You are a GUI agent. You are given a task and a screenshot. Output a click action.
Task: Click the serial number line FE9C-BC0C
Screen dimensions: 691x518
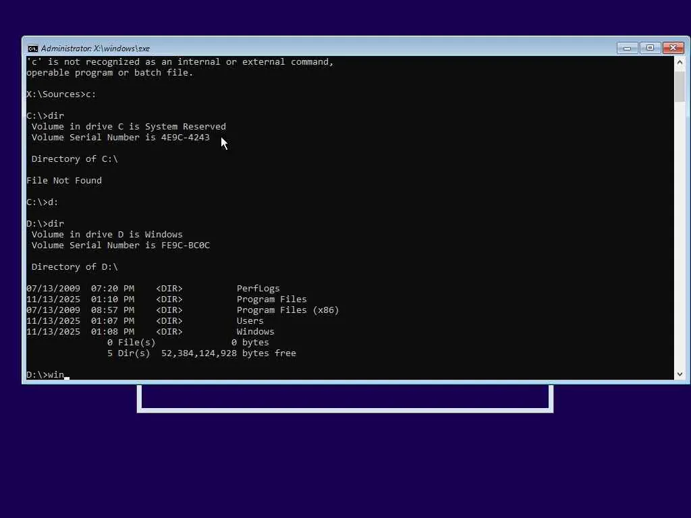tap(120, 246)
